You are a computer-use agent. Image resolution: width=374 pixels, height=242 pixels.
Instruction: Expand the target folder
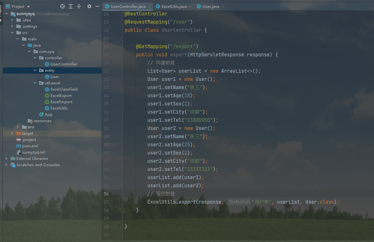pyautogui.click(x=12, y=133)
